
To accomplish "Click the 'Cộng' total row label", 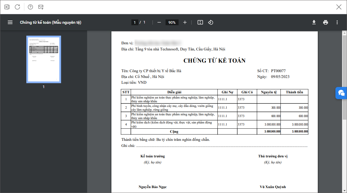I will (x=174, y=132).
